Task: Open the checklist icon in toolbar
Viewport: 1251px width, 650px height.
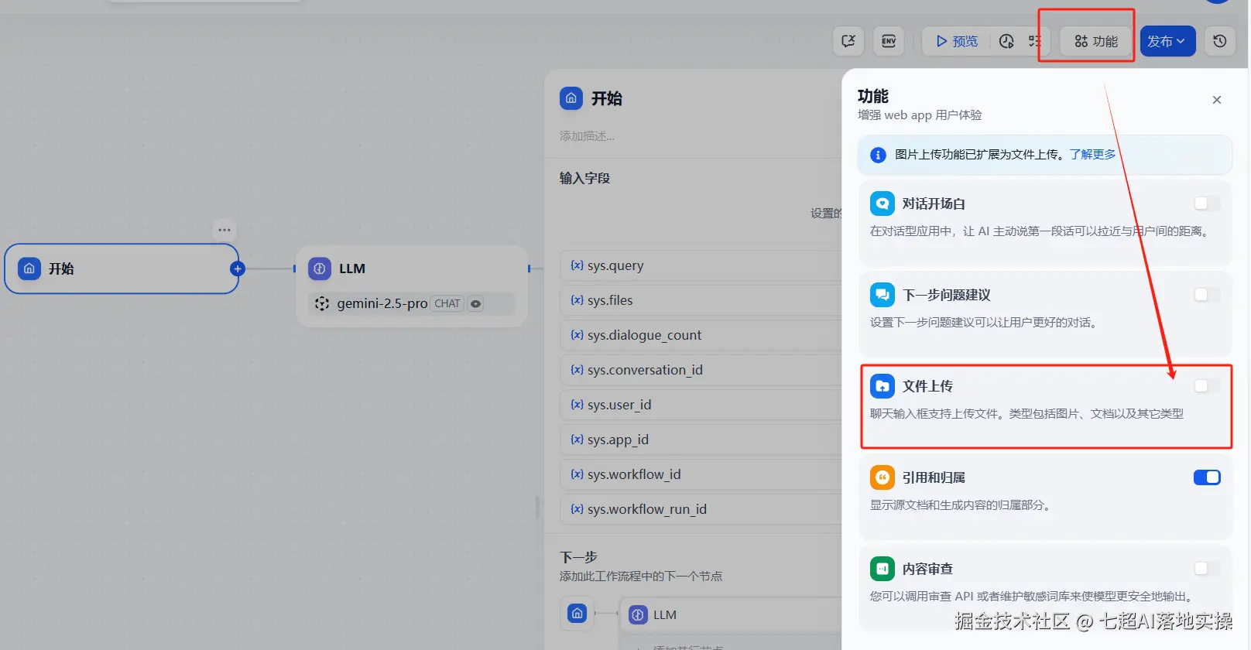Action: 1034,41
